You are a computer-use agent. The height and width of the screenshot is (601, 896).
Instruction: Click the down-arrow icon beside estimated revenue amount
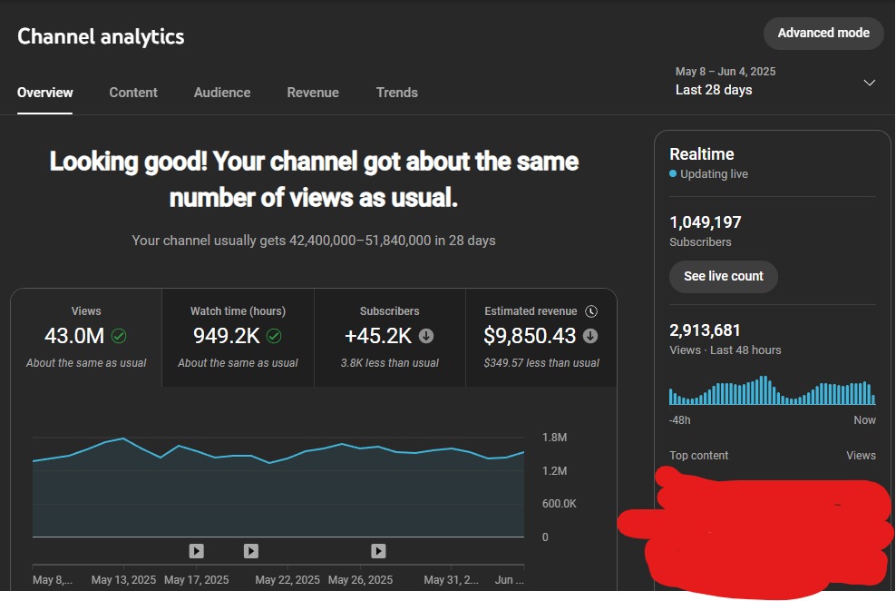(x=590, y=336)
